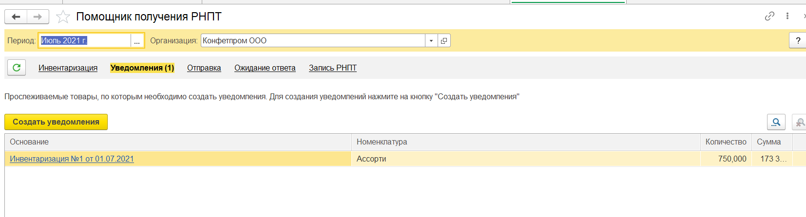Click the question mark help button
The image size is (806, 217).
pos(798,41)
